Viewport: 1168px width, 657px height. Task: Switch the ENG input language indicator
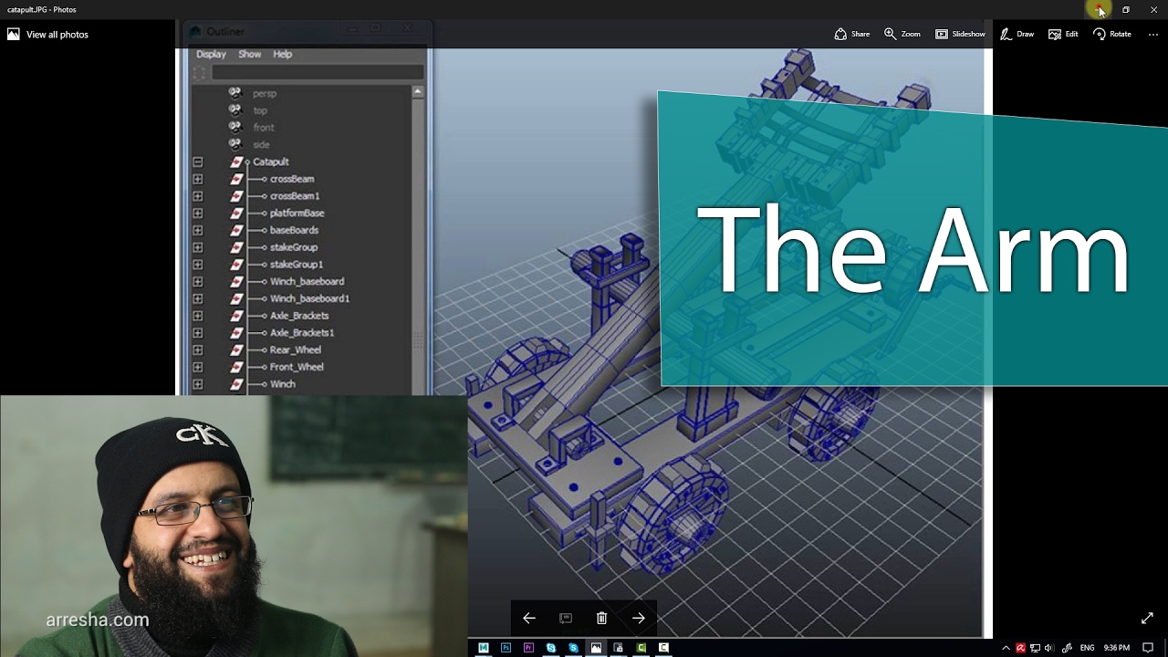click(1087, 648)
